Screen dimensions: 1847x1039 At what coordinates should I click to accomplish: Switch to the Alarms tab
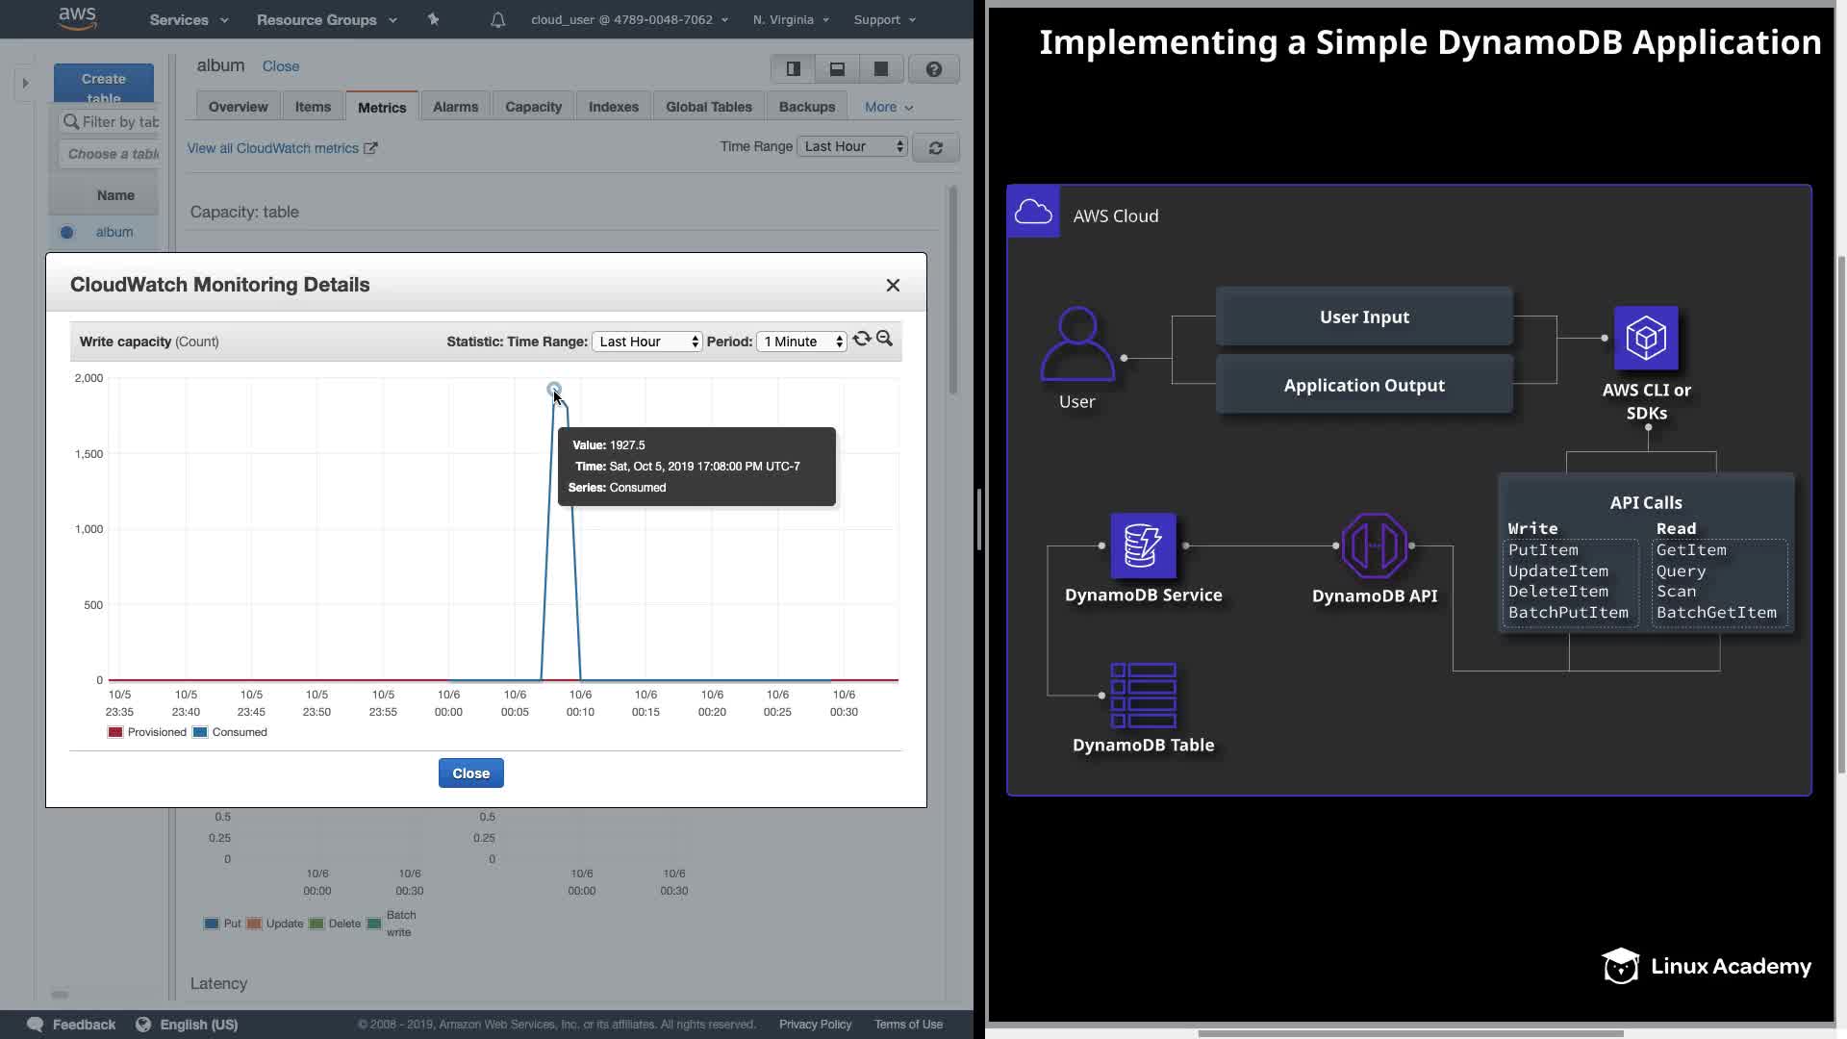tap(455, 107)
